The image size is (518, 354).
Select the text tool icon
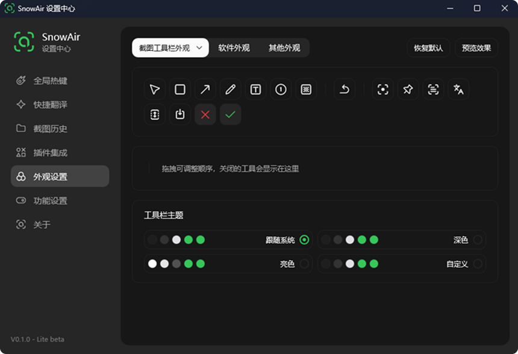(255, 90)
